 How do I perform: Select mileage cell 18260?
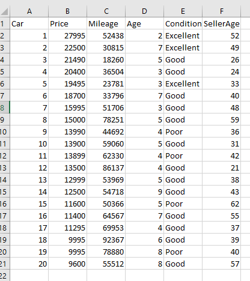[x=106, y=59]
